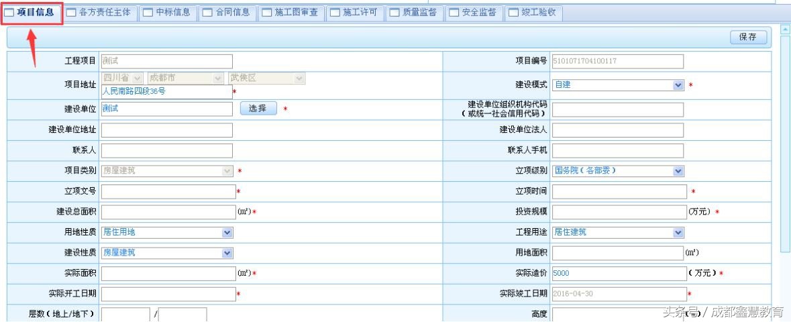The width and height of the screenshot is (791, 322).
Task: Expand the 项目类别 dropdown
Action: [x=167, y=171]
